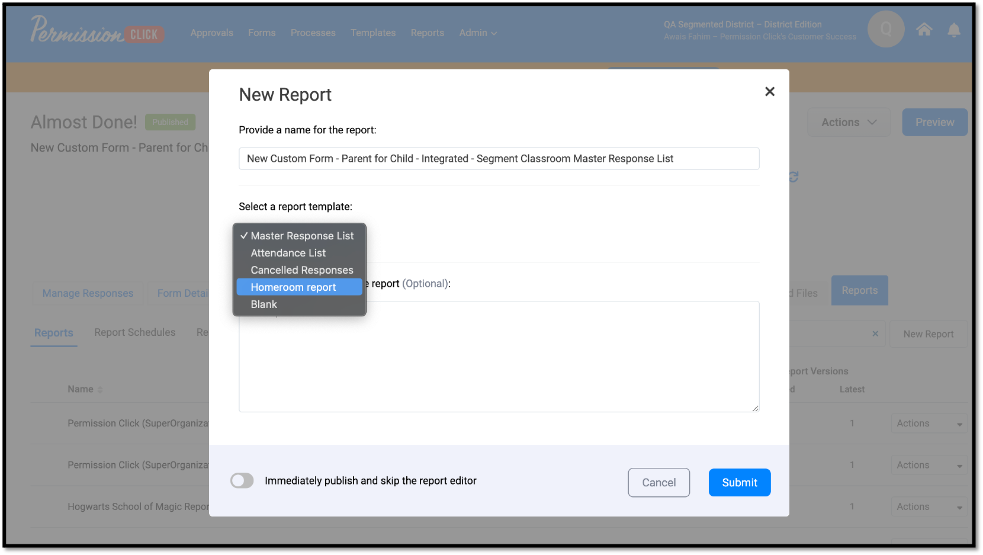
Task: Submit the new report
Action: click(739, 482)
